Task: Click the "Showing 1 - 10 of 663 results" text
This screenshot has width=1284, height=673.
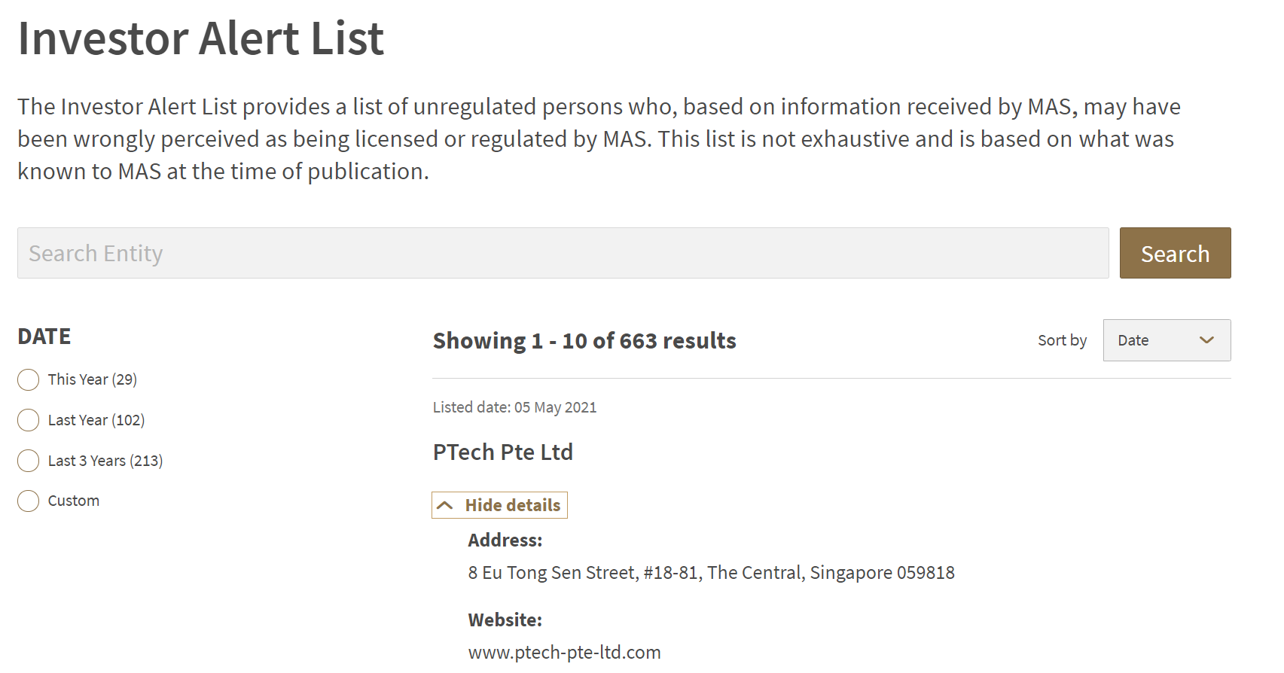Action: pyautogui.click(x=584, y=340)
